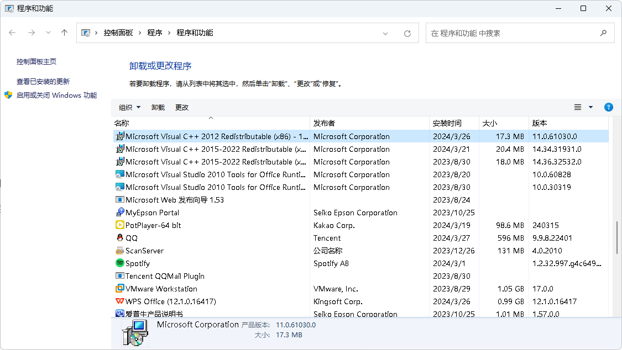Go up one folder level
The height and width of the screenshot is (350, 622).
(x=64, y=33)
